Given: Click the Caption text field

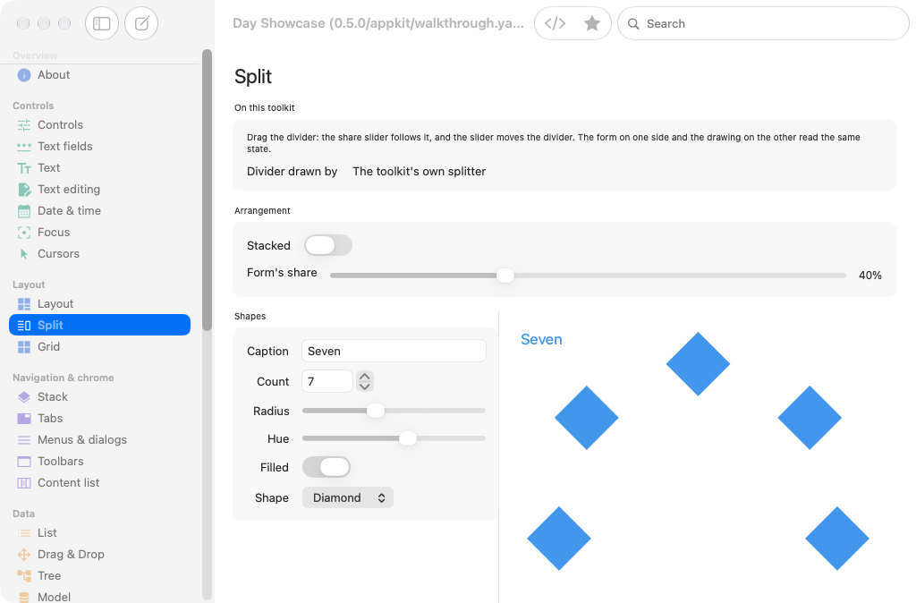Looking at the screenshot, I should tap(394, 351).
